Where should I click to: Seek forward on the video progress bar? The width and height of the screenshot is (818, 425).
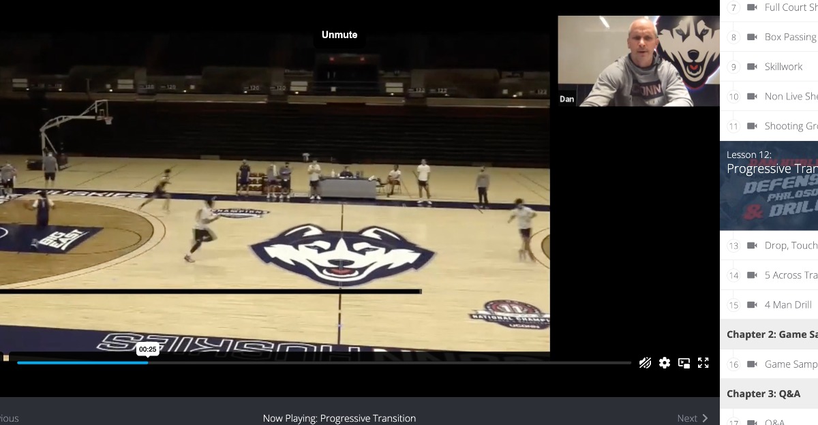[x=409, y=363]
